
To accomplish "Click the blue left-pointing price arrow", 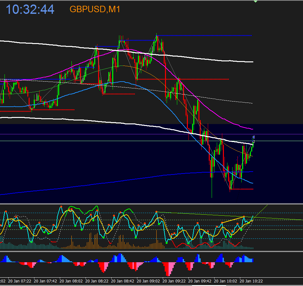I will point(253,137).
